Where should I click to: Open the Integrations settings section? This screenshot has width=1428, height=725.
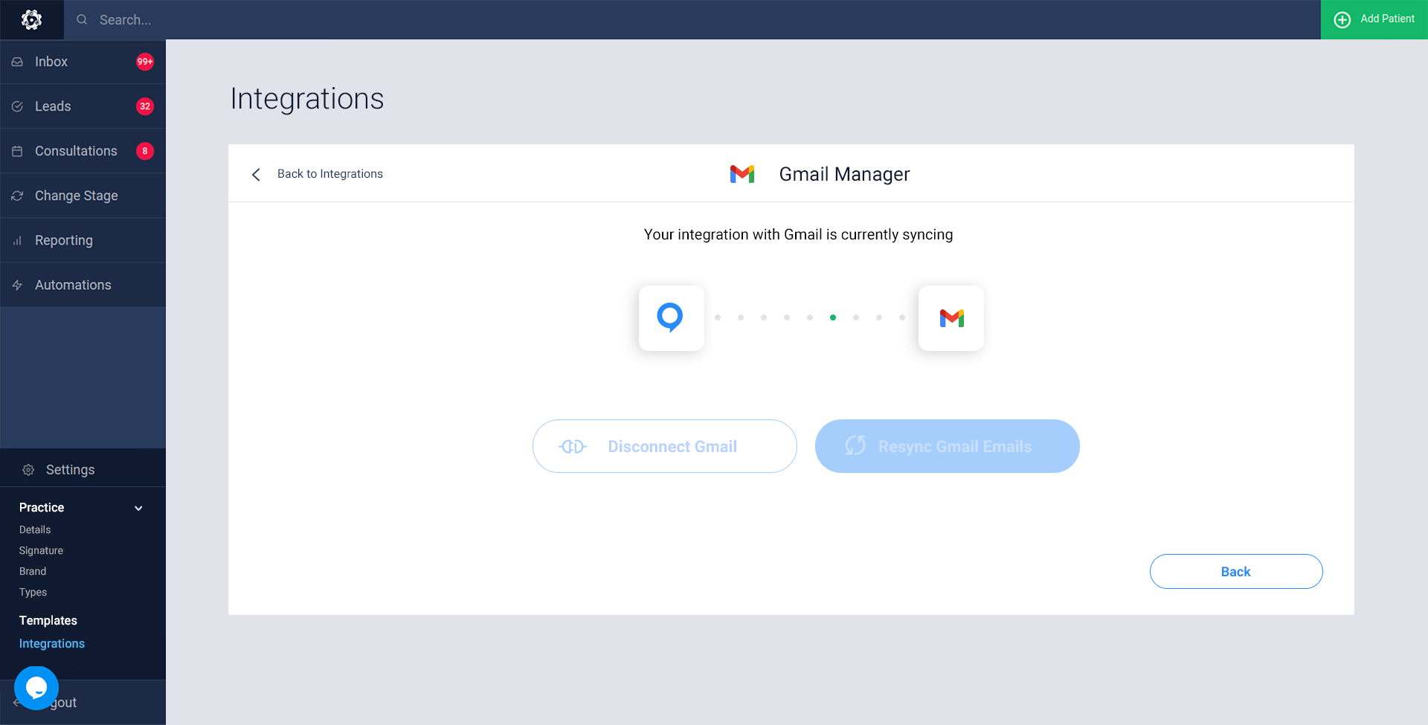click(x=52, y=643)
